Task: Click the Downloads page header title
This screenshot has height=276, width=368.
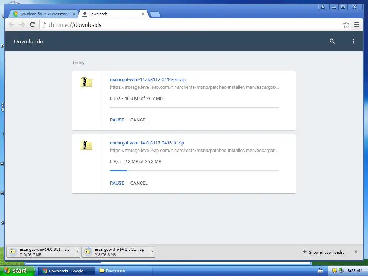Action: click(28, 42)
